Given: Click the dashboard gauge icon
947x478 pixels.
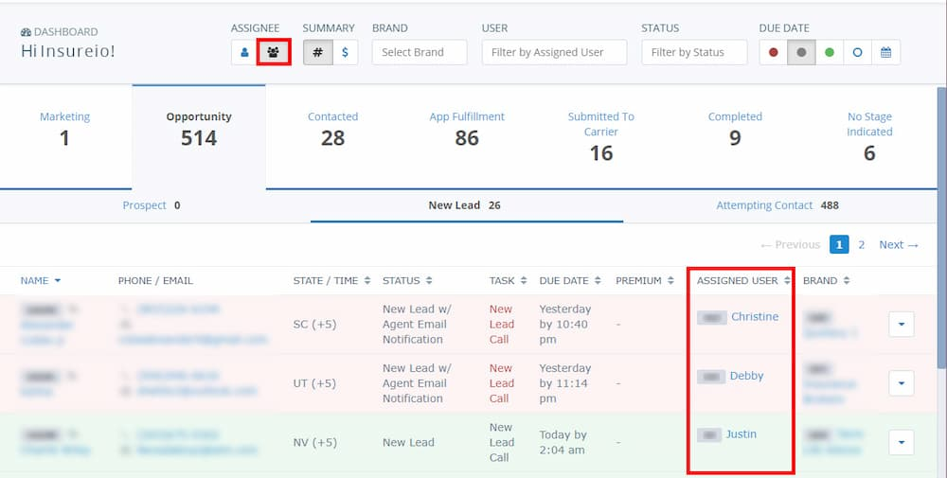Looking at the screenshot, I should click(26, 32).
